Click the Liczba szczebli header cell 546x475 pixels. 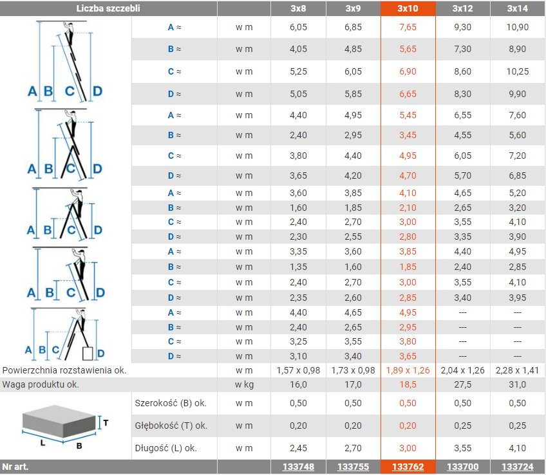point(108,8)
